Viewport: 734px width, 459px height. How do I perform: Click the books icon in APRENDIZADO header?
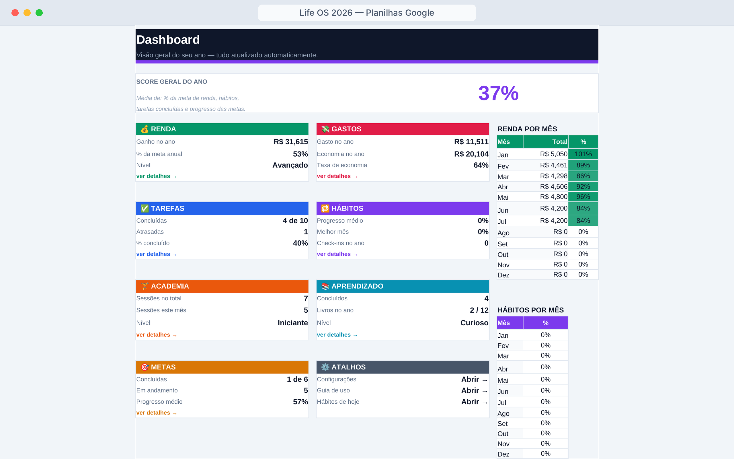[x=325, y=286]
